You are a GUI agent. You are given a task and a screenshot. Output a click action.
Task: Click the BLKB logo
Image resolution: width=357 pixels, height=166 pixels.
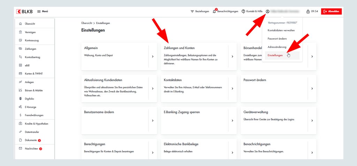click(x=25, y=11)
